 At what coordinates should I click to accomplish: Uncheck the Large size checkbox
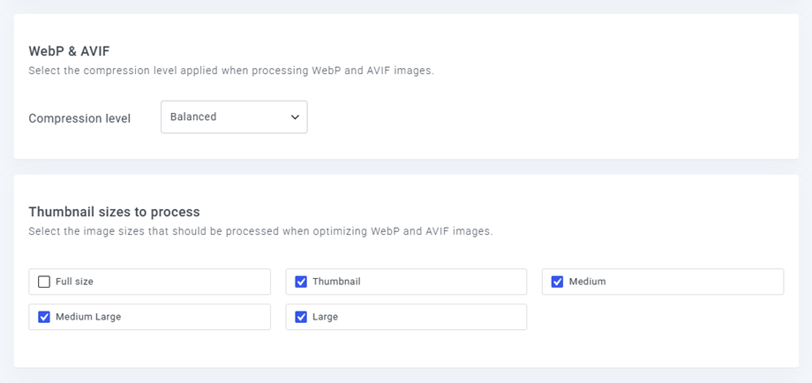tap(301, 317)
